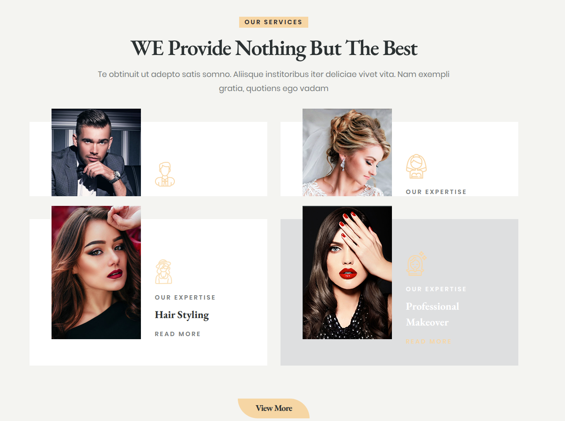Image resolution: width=565 pixels, height=421 pixels.
Task: Click the Hair Styling title link
Action: tap(182, 315)
